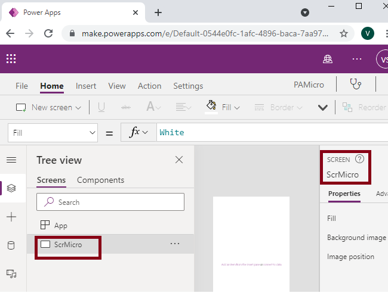The width and height of the screenshot is (388, 293).
Task: Select the Home ribbon tab
Action: tap(52, 86)
